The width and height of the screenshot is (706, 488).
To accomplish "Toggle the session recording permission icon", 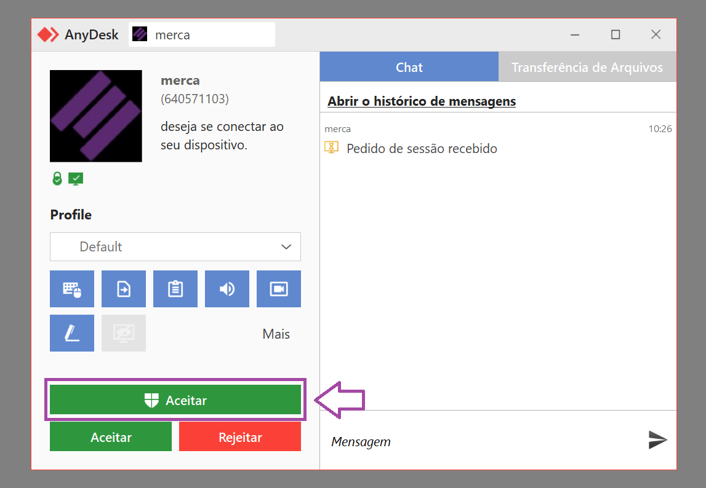I will [x=279, y=289].
